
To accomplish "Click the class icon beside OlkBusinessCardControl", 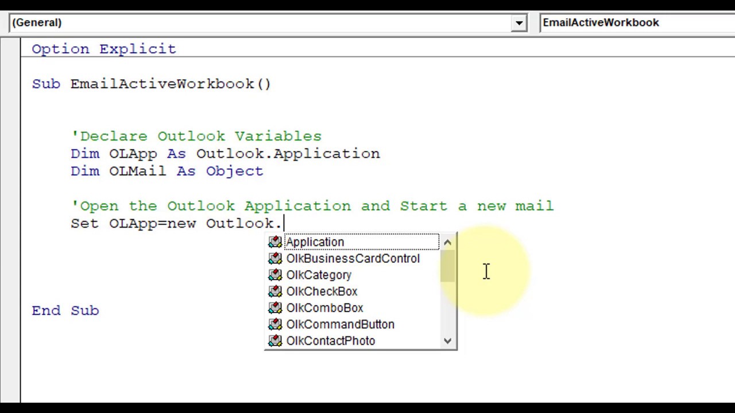I will 275,259.
